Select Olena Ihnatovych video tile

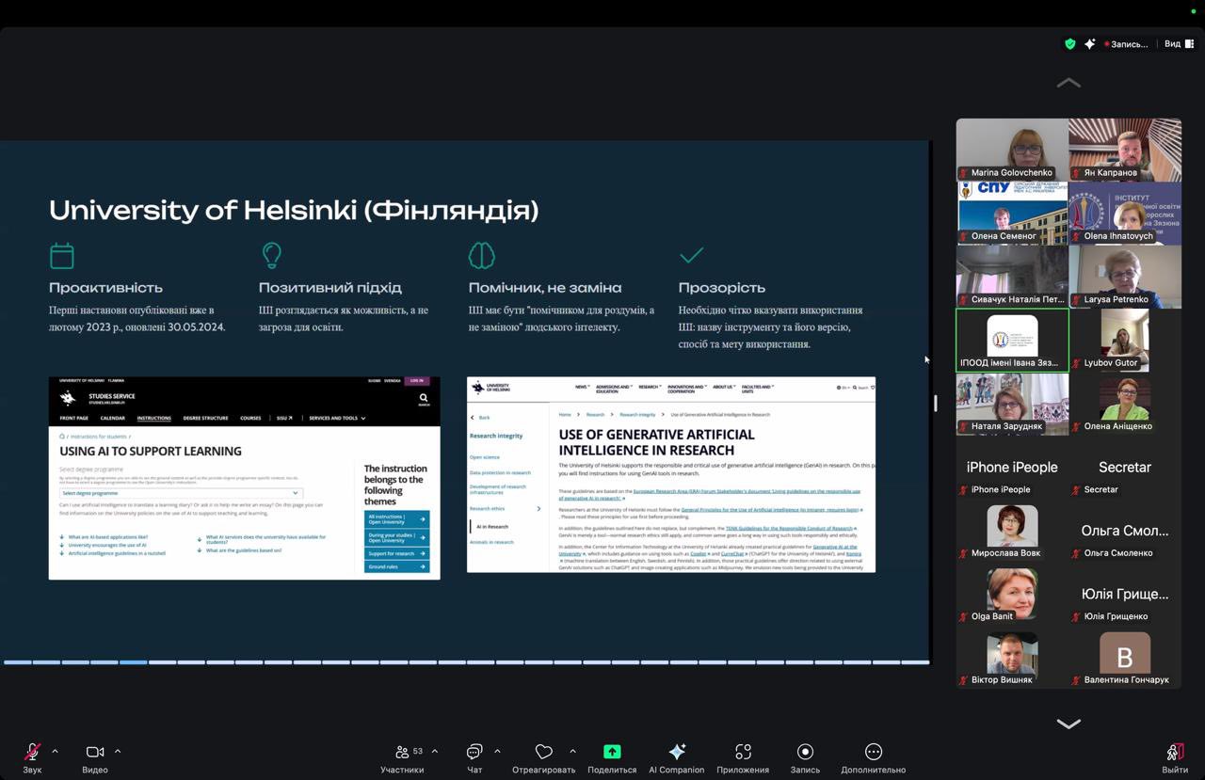click(x=1125, y=213)
